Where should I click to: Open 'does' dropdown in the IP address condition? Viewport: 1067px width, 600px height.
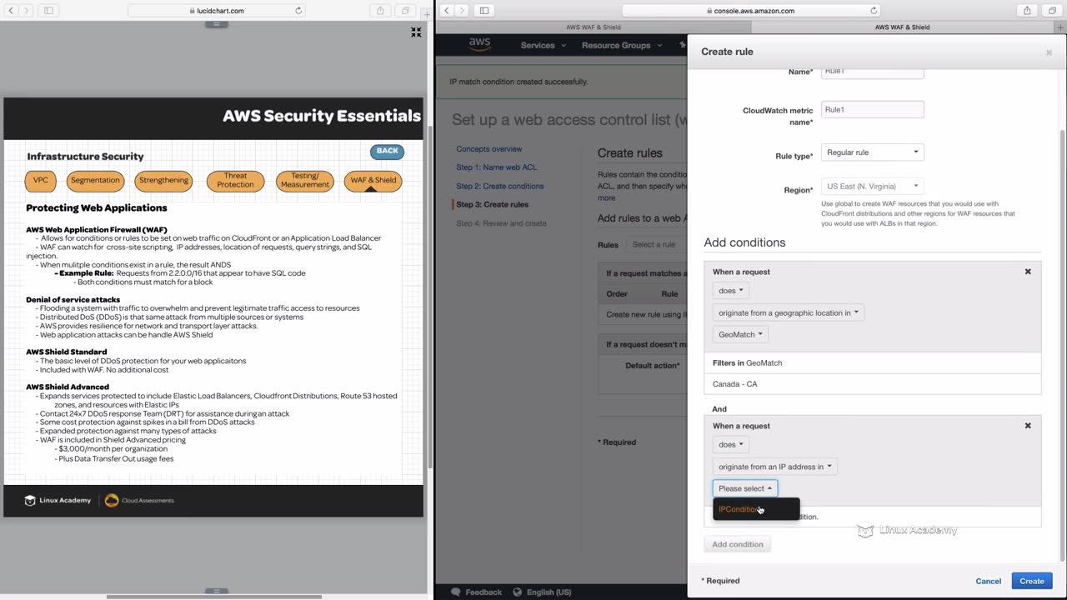pyautogui.click(x=730, y=445)
